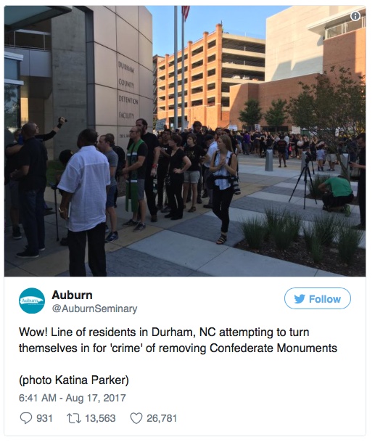Click the woman in blue shirt in photo
The width and height of the screenshot is (375, 445).
click(224, 189)
